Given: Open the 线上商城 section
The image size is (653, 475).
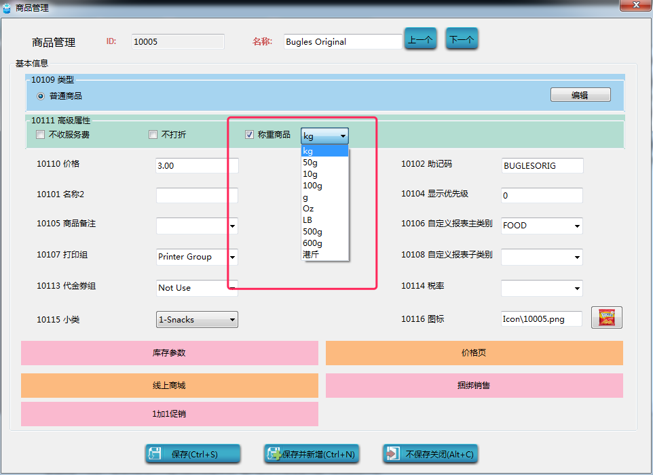Looking at the screenshot, I should (x=170, y=386).
